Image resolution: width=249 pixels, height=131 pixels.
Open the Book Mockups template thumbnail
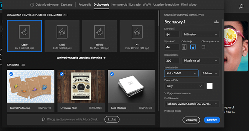click(132, 87)
